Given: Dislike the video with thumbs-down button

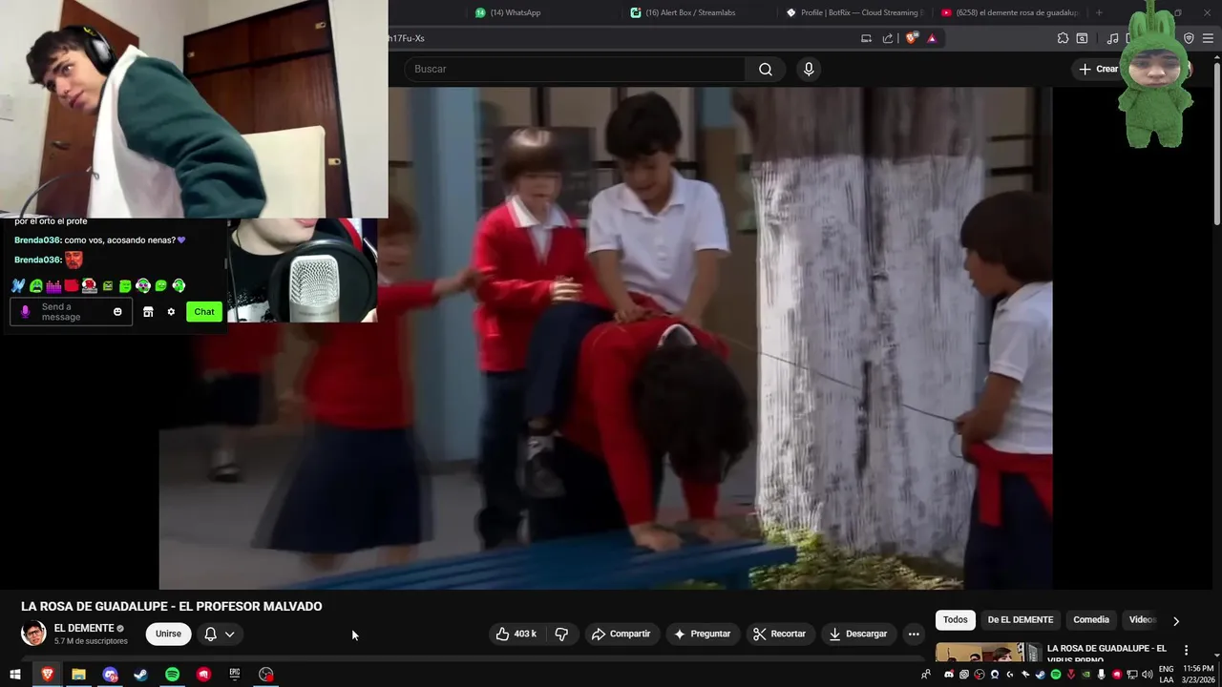Looking at the screenshot, I should point(561,634).
